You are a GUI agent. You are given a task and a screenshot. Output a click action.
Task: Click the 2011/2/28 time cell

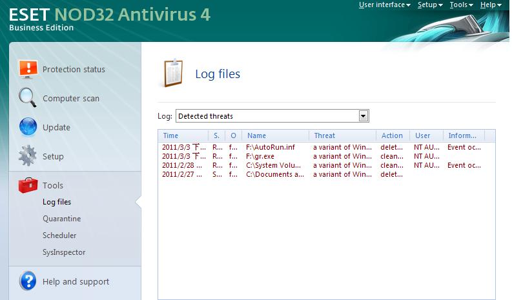click(182, 166)
